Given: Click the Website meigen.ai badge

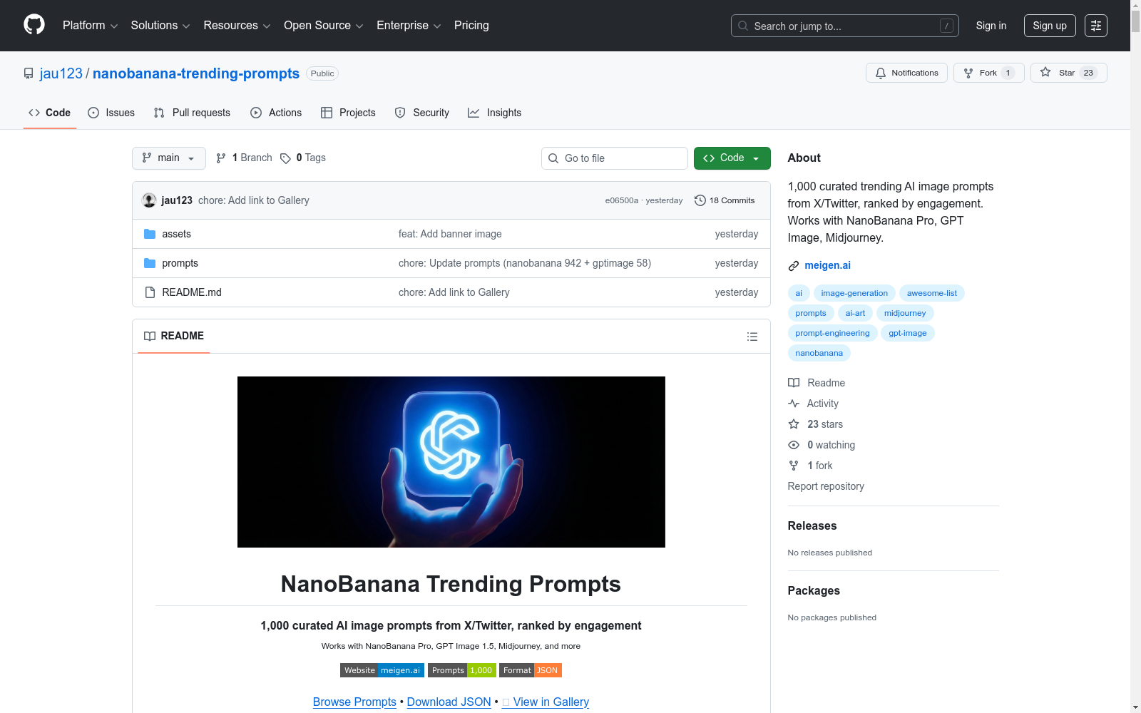Looking at the screenshot, I should click(382, 670).
